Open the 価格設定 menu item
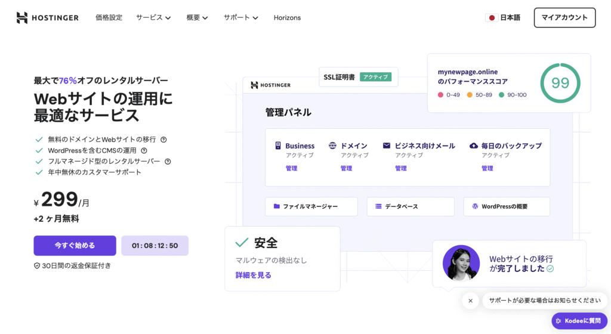This screenshot has width=611, height=334. 109,18
